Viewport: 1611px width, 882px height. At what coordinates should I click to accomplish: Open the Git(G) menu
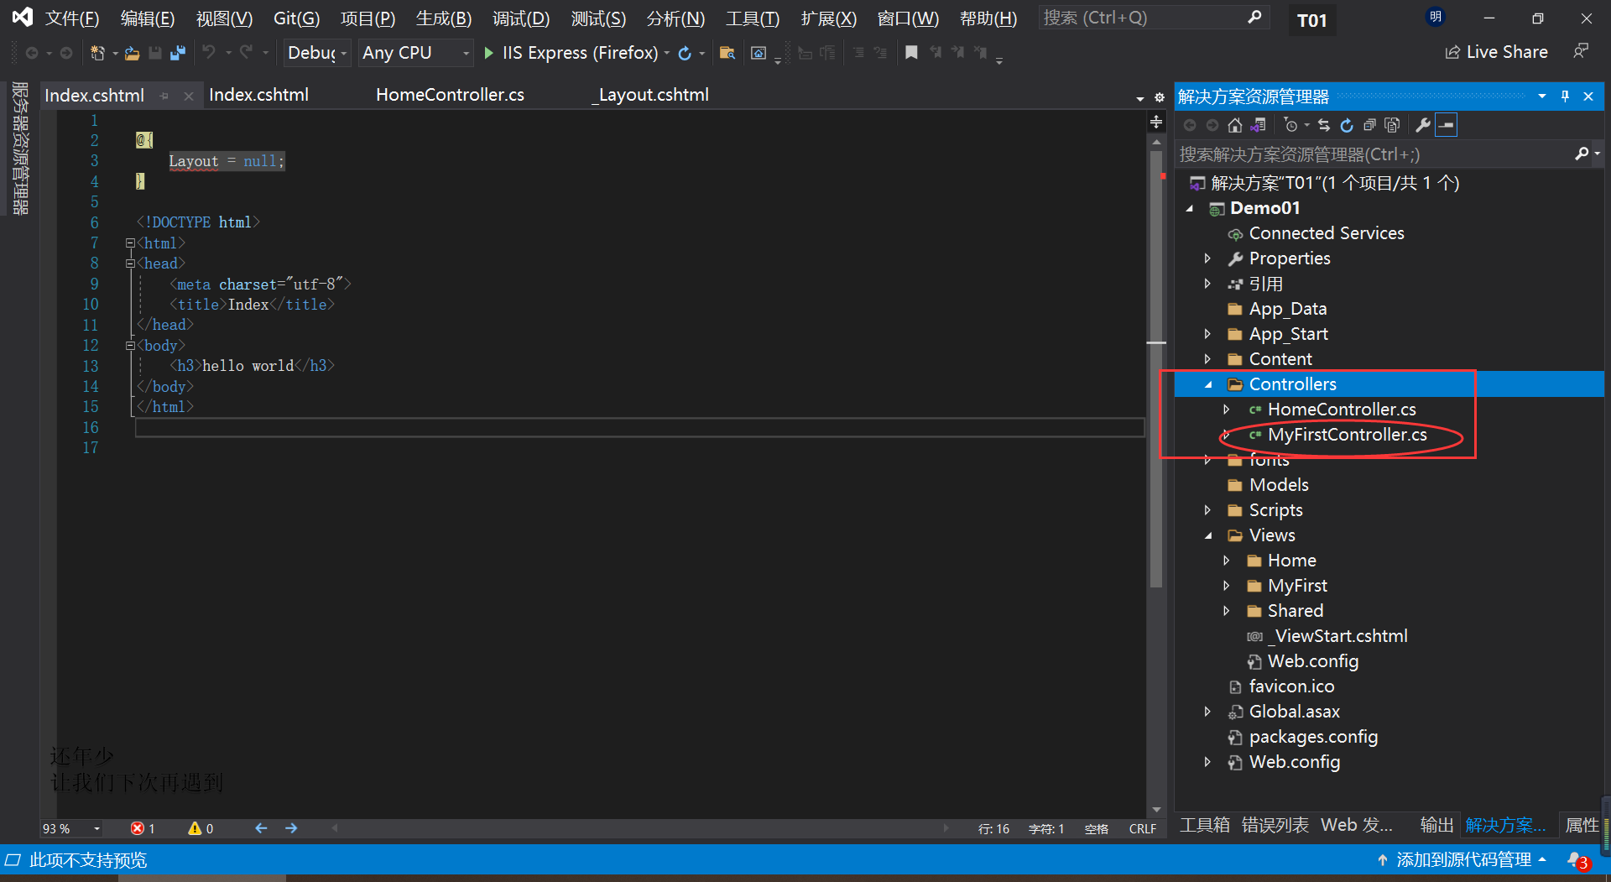[296, 18]
